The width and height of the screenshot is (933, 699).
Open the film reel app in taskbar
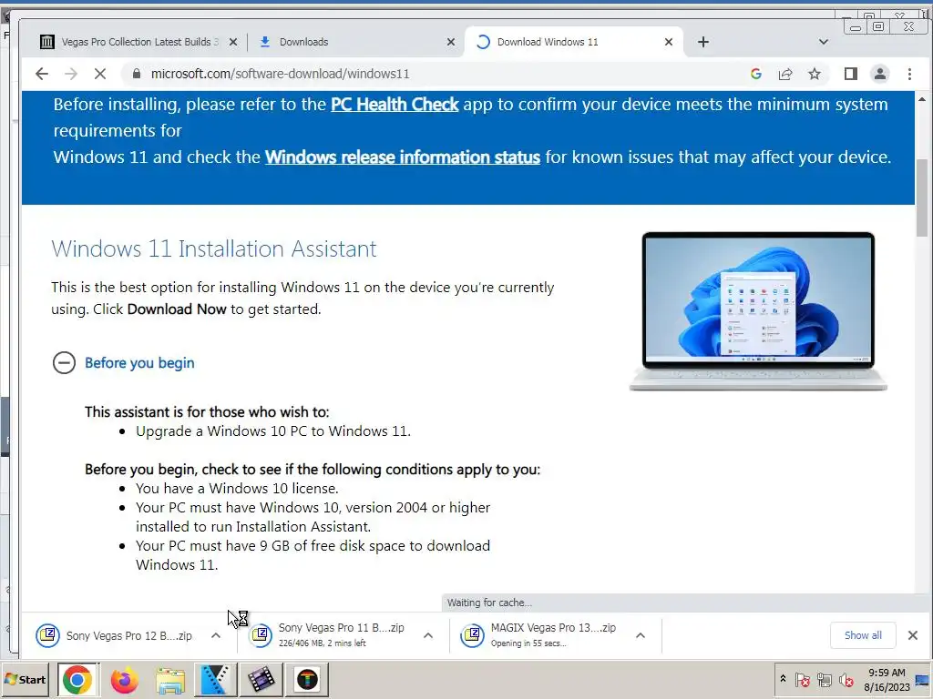click(261, 679)
